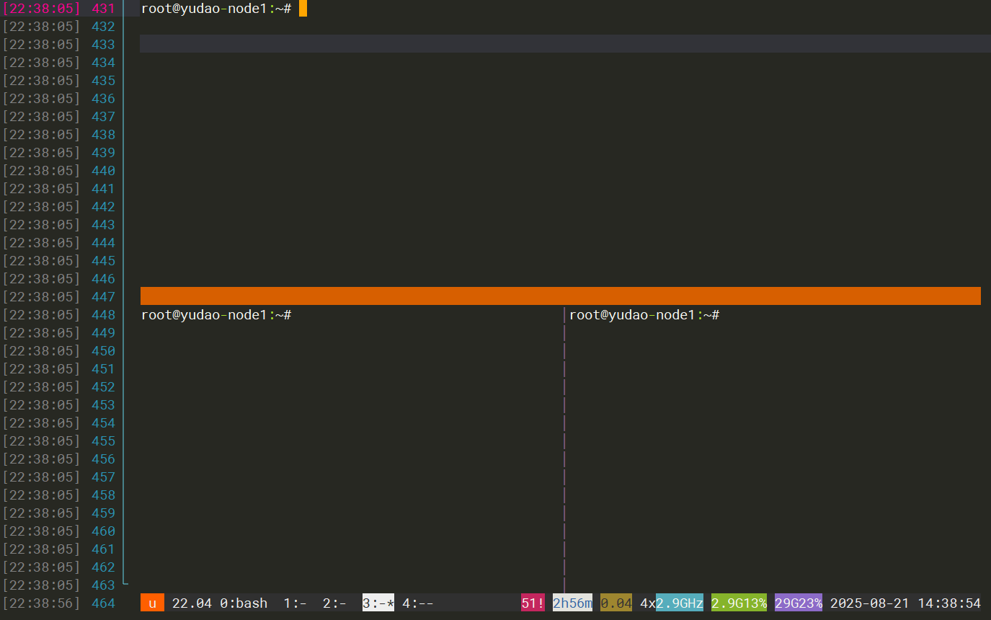Screen dimensions: 991x620
Task: Switch to window 4:-- in status bar
Action: [x=418, y=603]
